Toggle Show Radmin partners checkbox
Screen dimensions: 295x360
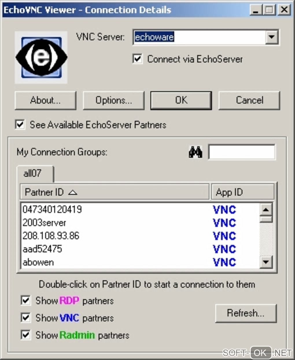click(26, 335)
